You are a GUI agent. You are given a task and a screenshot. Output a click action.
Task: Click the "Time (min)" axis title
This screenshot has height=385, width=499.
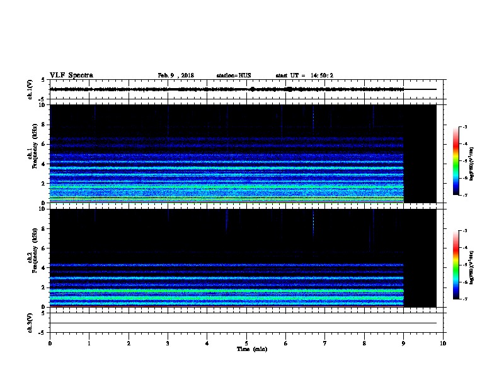[x=252, y=349]
